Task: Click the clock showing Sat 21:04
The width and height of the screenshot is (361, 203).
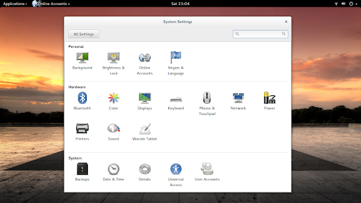Action: pos(180,4)
